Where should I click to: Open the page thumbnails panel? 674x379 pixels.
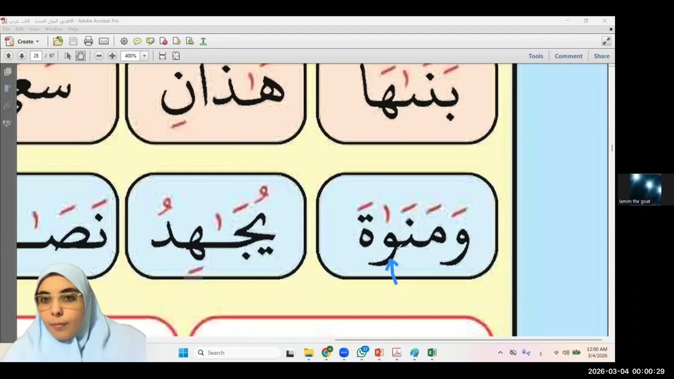click(x=7, y=72)
